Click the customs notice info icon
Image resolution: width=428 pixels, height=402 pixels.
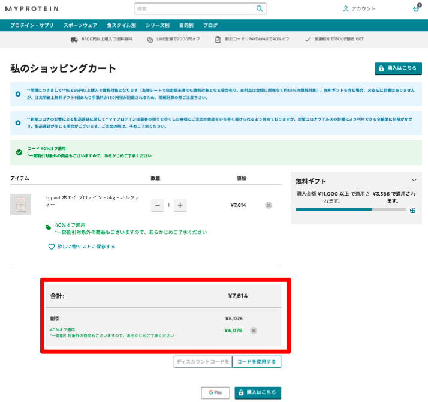[18, 94]
